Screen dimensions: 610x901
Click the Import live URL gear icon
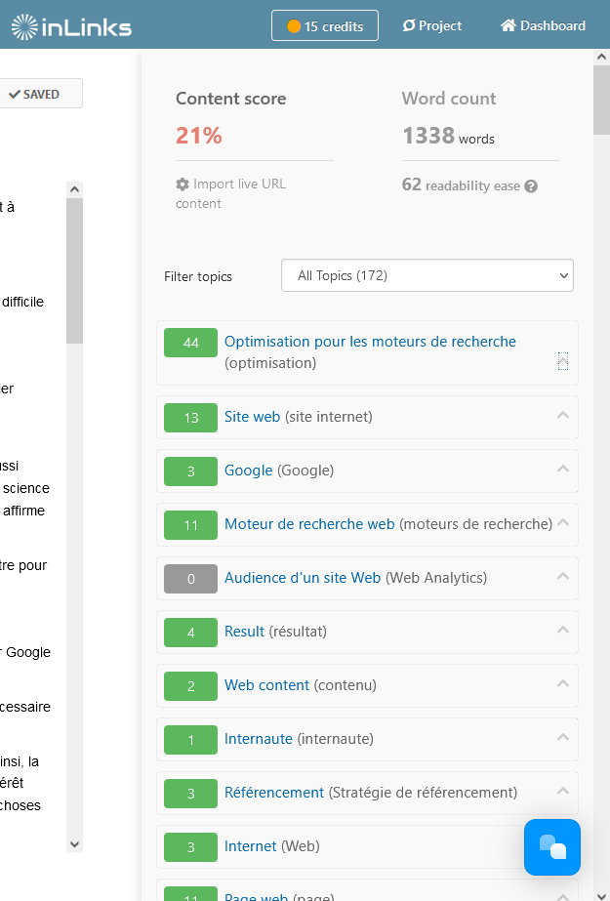pos(183,184)
